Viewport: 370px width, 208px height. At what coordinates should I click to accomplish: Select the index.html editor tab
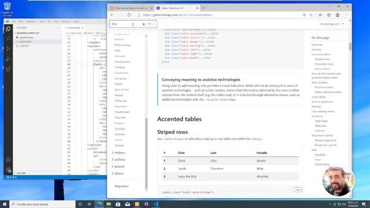click(x=74, y=28)
